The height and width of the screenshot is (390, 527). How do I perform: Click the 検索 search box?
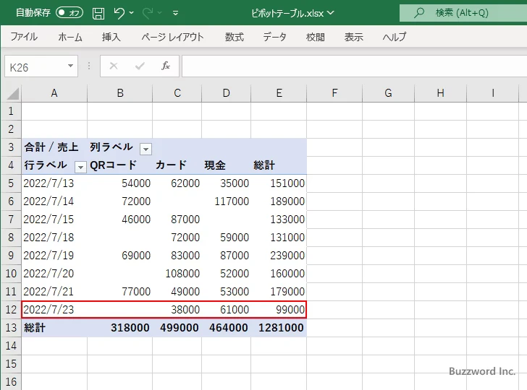coord(463,13)
